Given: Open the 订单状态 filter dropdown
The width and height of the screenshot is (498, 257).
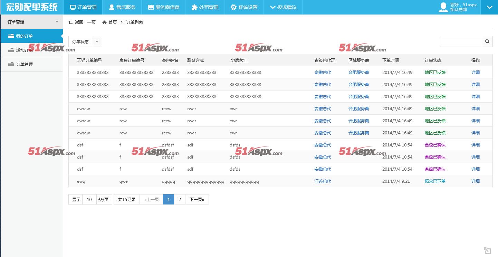Looking at the screenshot, I should tap(85, 41).
